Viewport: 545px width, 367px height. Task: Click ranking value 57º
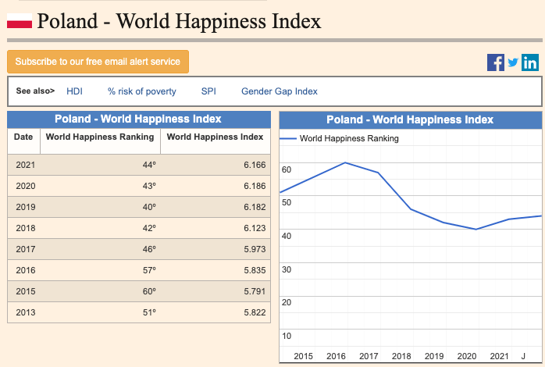click(149, 270)
